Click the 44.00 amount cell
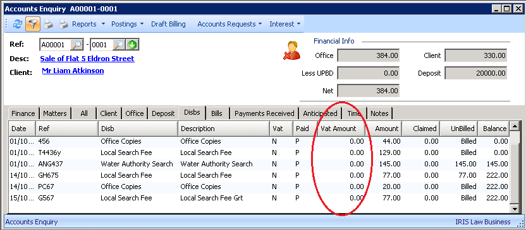526x230 pixels. tap(391, 141)
